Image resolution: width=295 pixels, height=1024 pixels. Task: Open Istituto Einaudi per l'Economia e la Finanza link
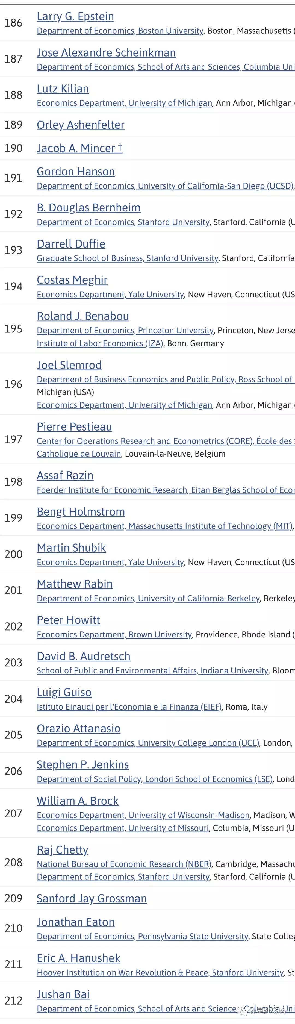[x=129, y=707]
